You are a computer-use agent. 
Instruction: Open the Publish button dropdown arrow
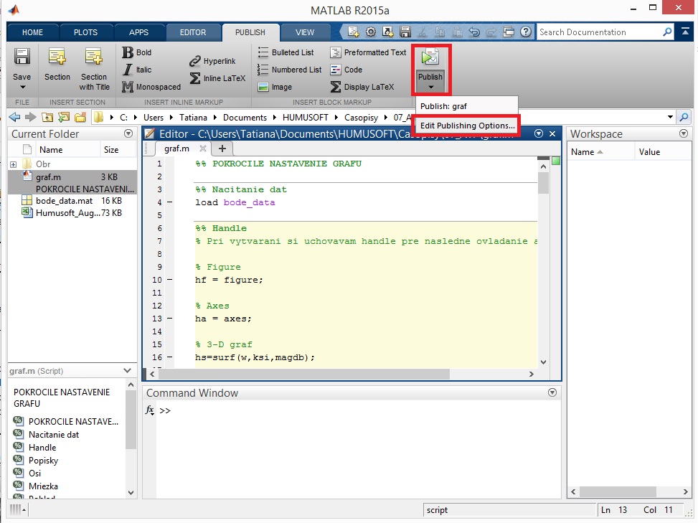click(x=430, y=88)
